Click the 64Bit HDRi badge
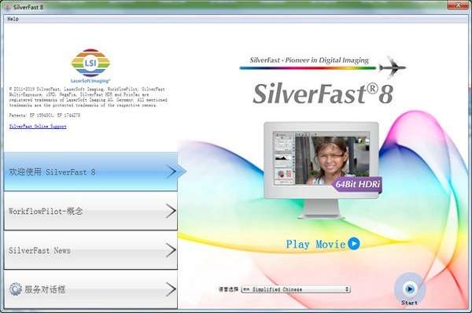Screen dimensions: 472x313 pos(357,184)
